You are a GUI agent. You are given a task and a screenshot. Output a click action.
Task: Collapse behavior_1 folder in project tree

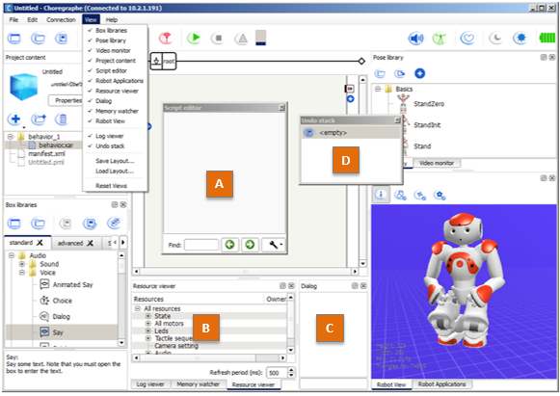click(11, 137)
